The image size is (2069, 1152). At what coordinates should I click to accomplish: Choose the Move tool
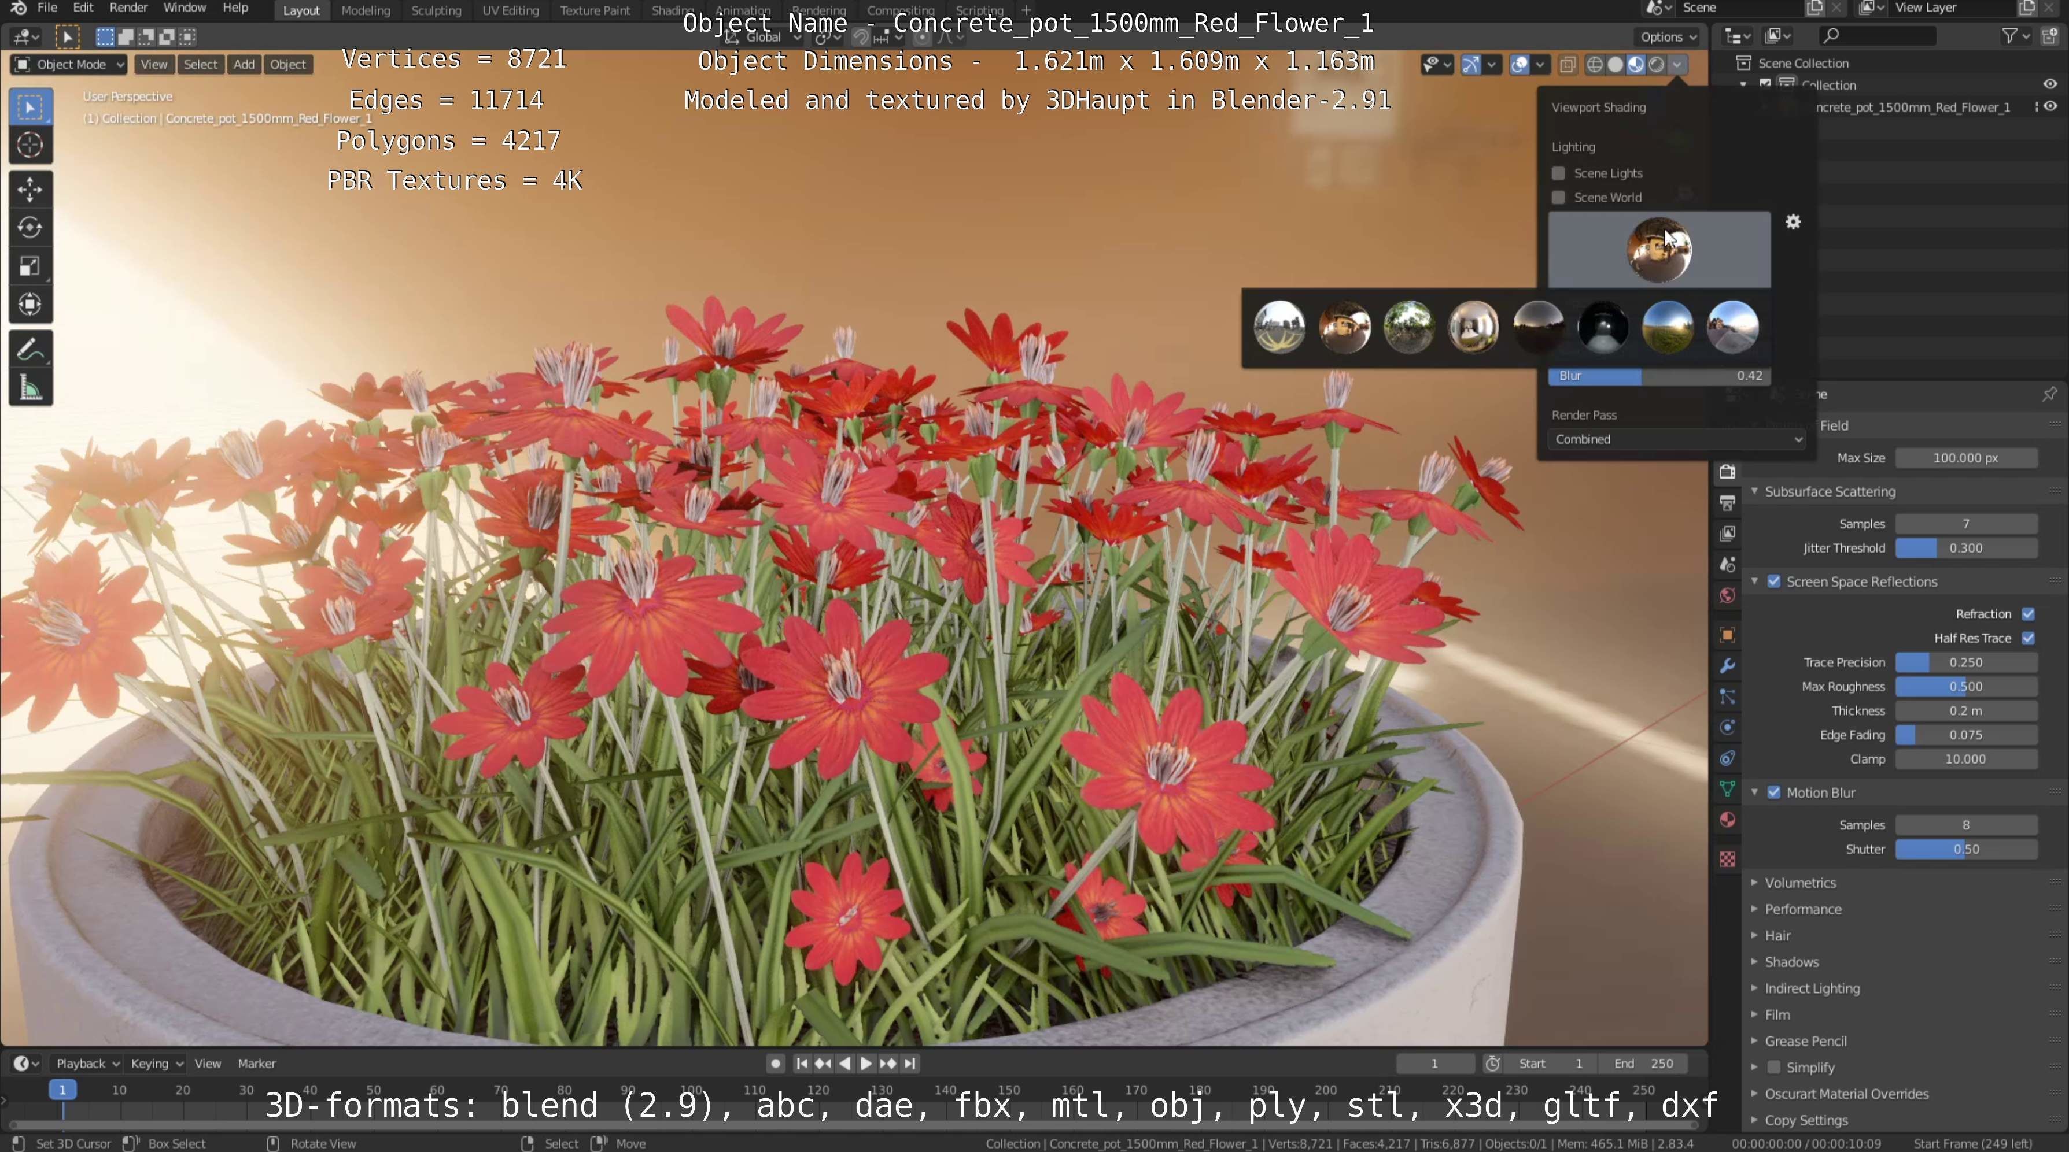(x=31, y=190)
